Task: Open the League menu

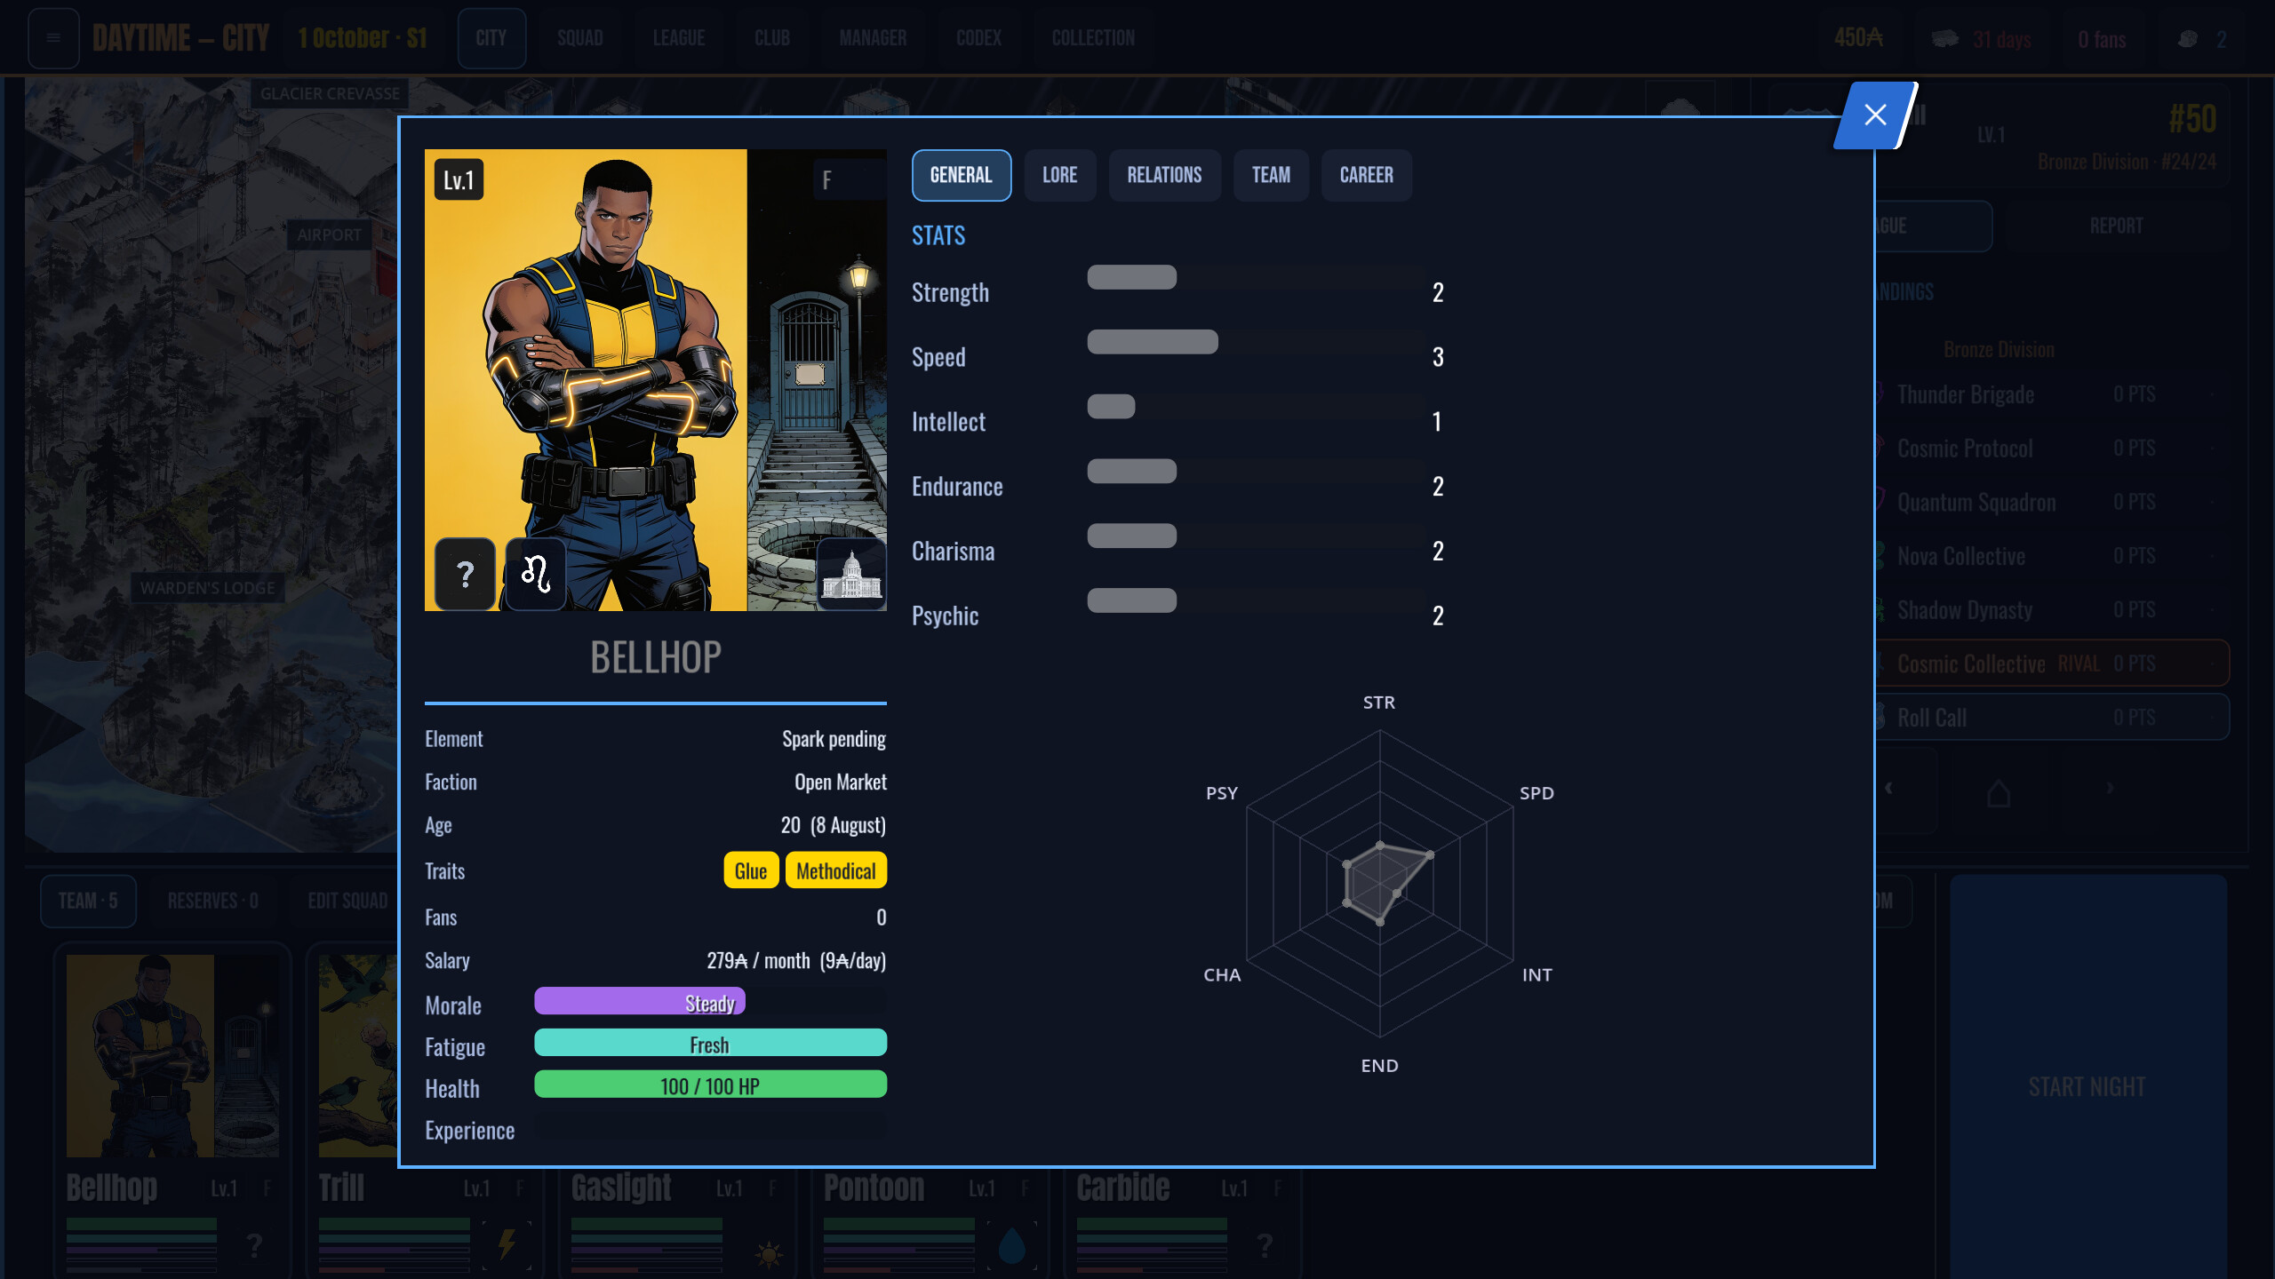Action: pyautogui.click(x=679, y=38)
